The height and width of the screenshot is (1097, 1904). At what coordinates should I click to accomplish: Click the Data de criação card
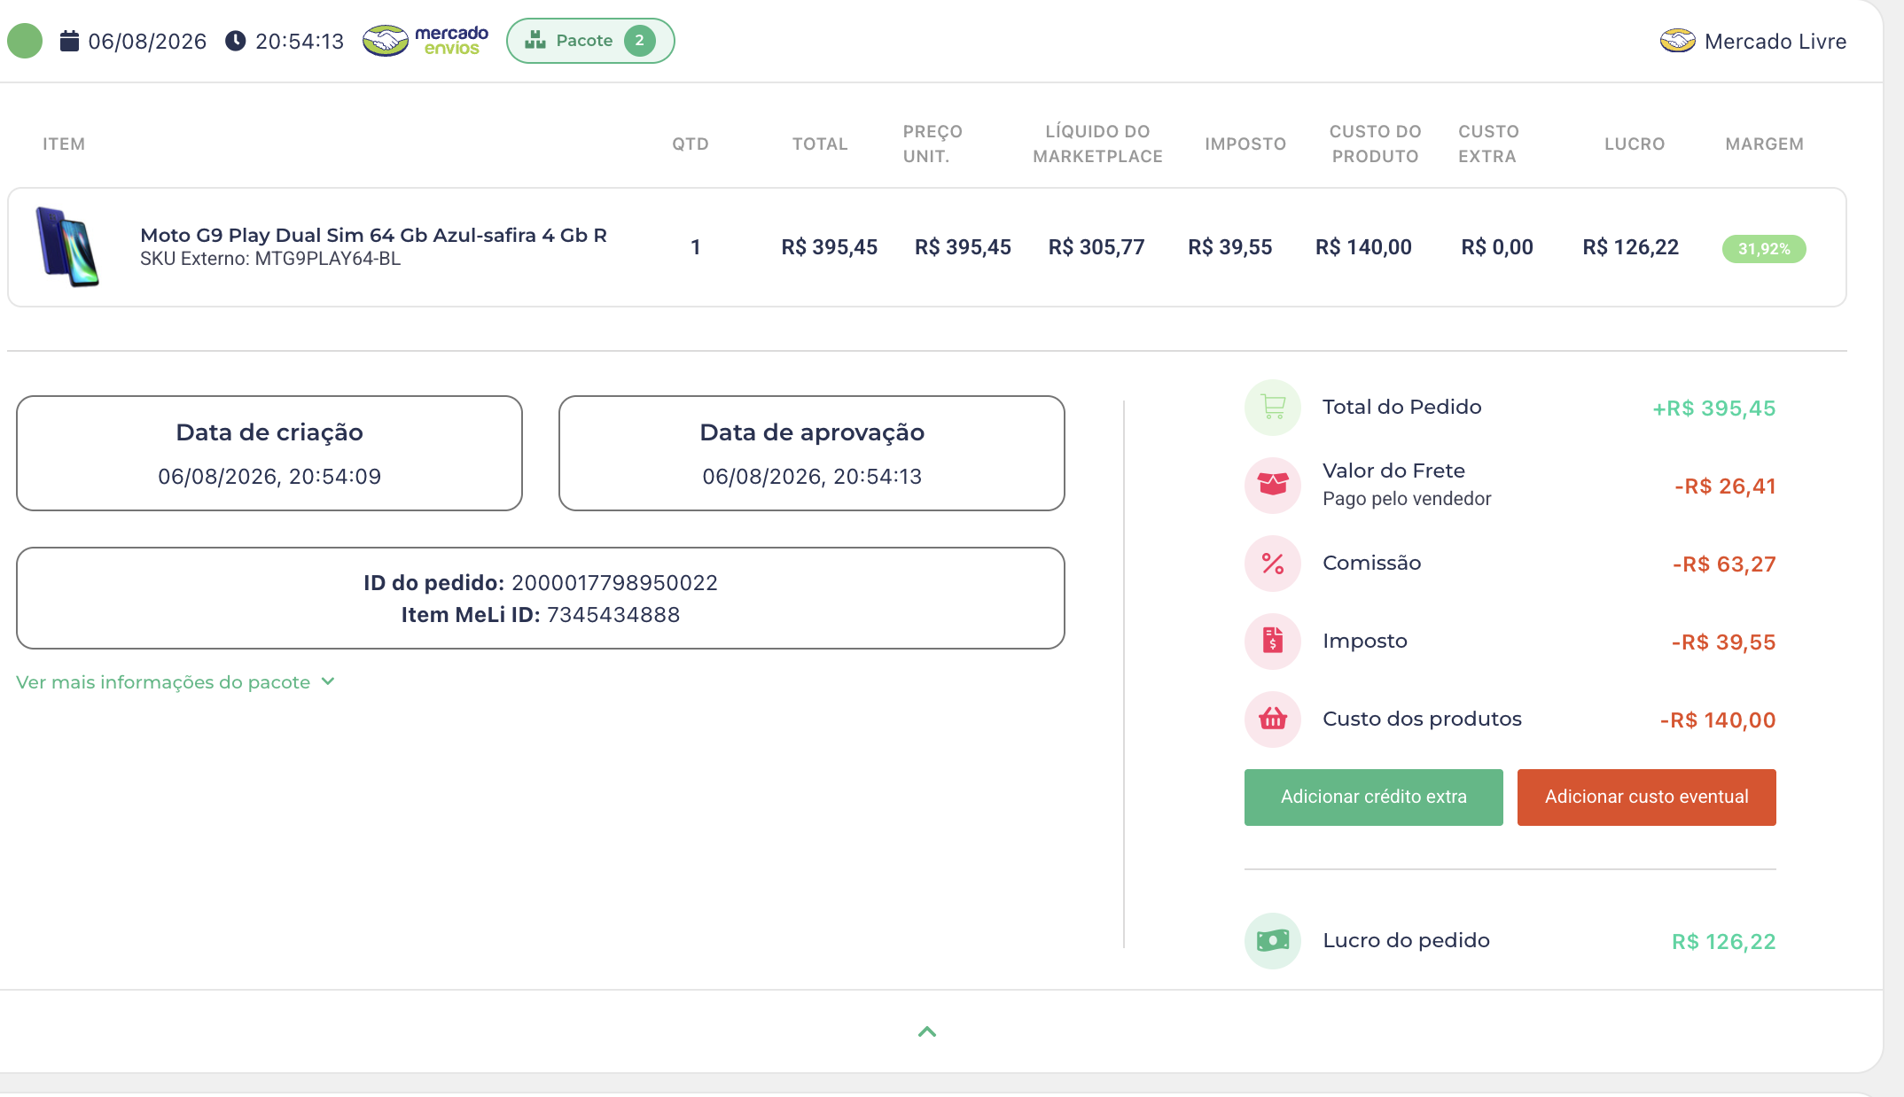click(x=269, y=453)
